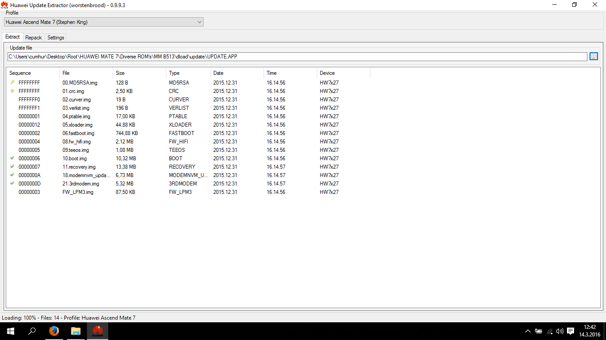Open the volume speaker tray icon
The image size is (606, 340).
click(560, 331)
